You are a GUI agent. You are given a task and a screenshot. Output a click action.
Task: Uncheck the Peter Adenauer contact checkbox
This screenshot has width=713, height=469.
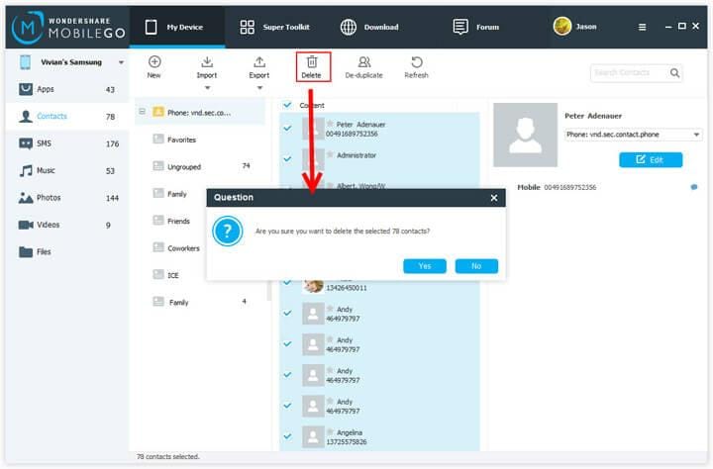coord(287,129)
